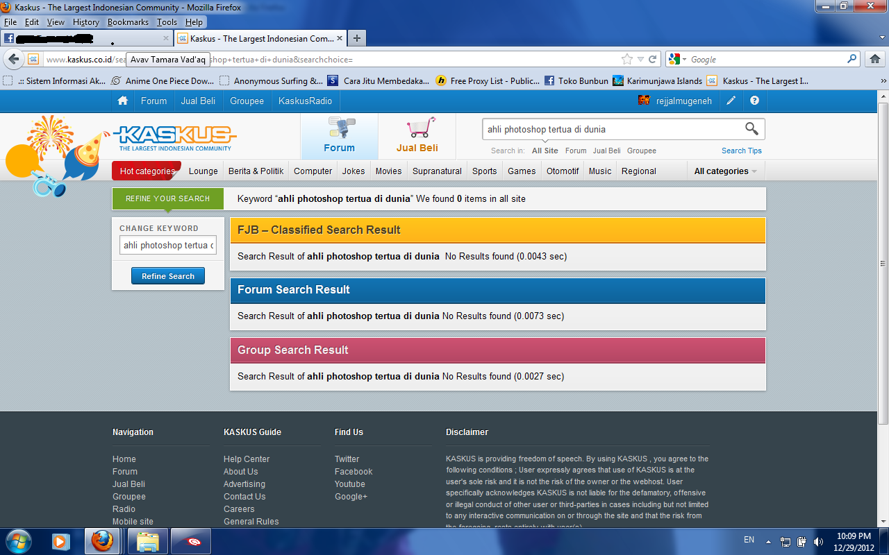This screenshot has height=555, width=889.
Task: Open the media player taskbar icon
Action: click(60, 540)
